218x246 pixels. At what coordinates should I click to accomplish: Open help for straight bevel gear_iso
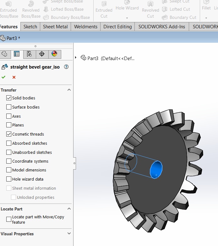coord(66,67)
